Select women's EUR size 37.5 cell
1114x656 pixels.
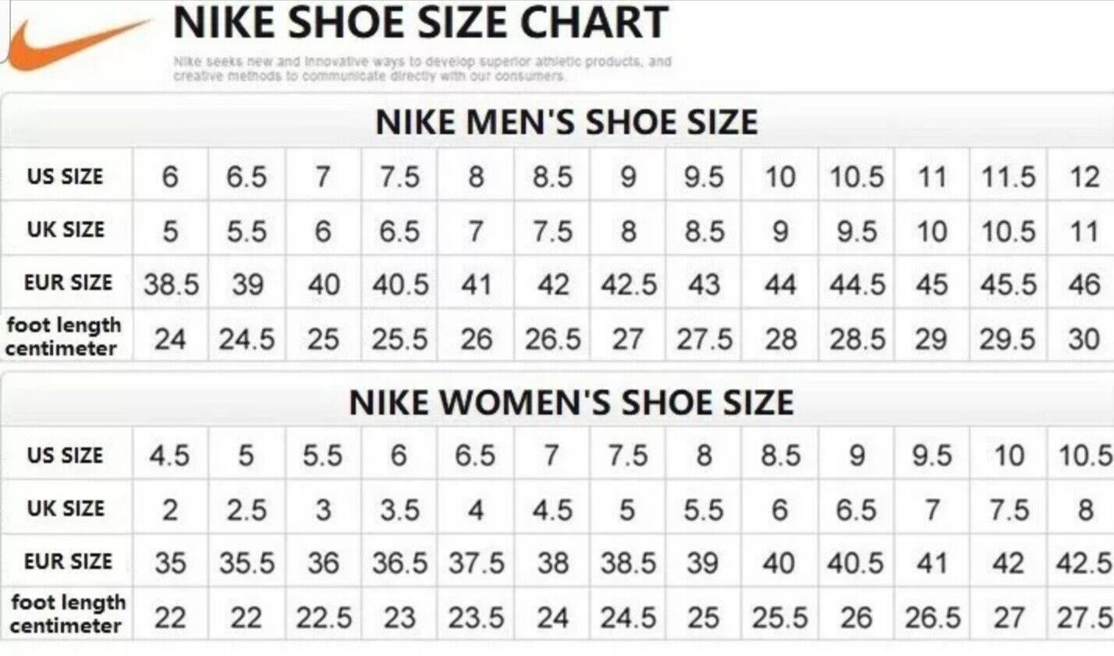[x=476, y=563]
